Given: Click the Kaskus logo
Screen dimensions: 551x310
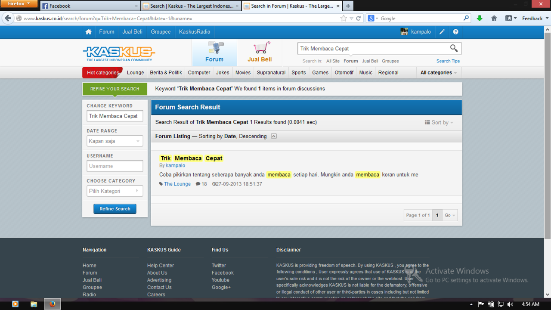Looking at the screenshot, I should (x=119, y=53).
